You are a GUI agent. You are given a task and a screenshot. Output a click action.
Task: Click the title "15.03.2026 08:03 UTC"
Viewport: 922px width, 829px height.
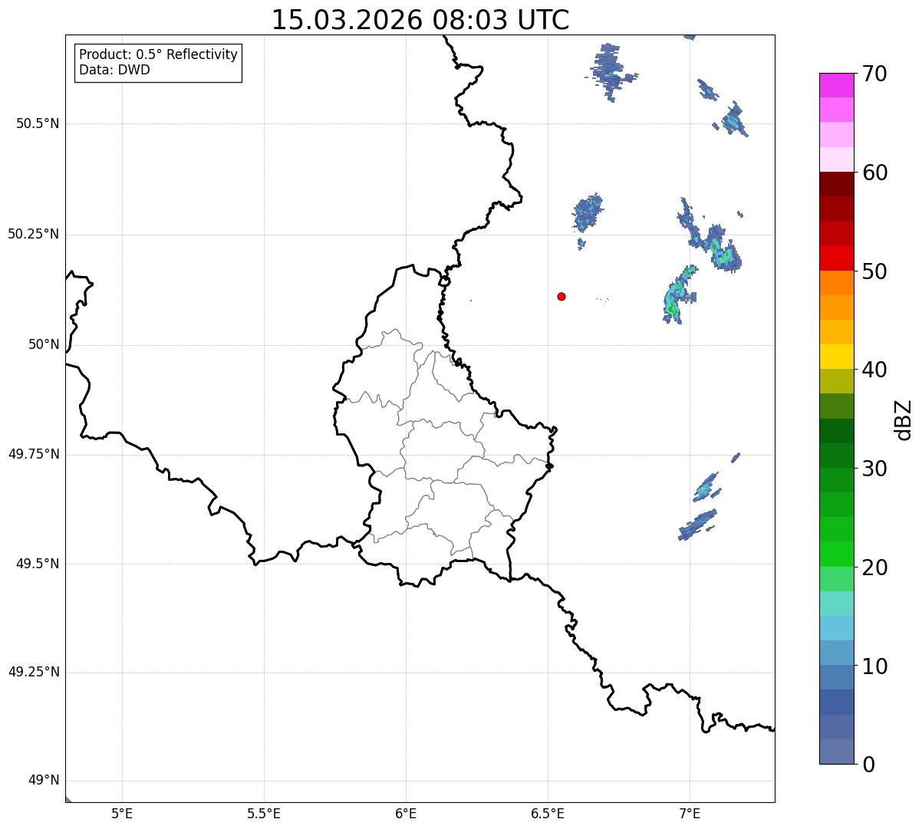[x=420, y=20]
